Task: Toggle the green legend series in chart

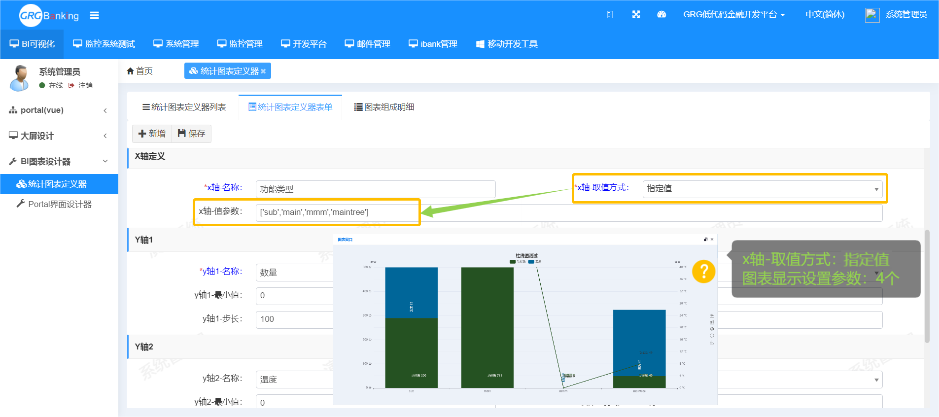Action: point(517,262)
